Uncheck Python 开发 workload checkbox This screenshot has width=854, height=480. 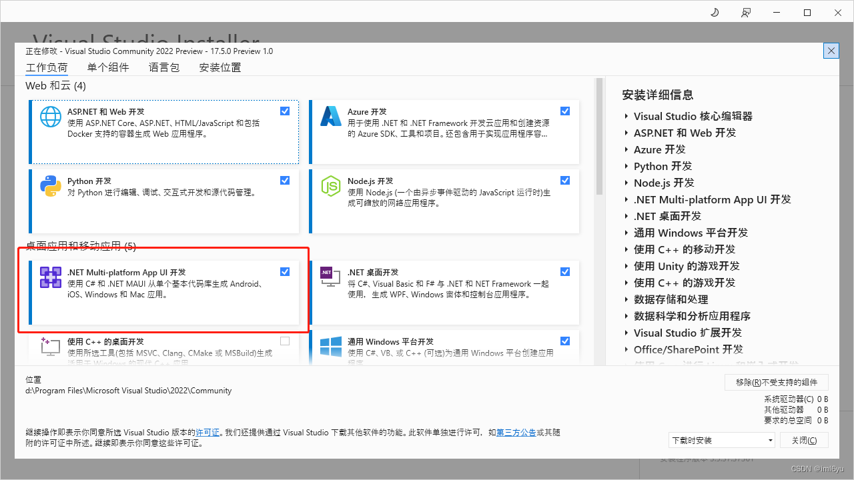pos(285,180)
